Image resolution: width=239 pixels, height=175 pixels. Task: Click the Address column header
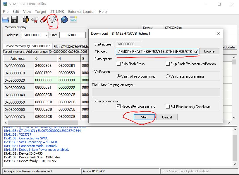pyautogui.click(x=18, y=58)
